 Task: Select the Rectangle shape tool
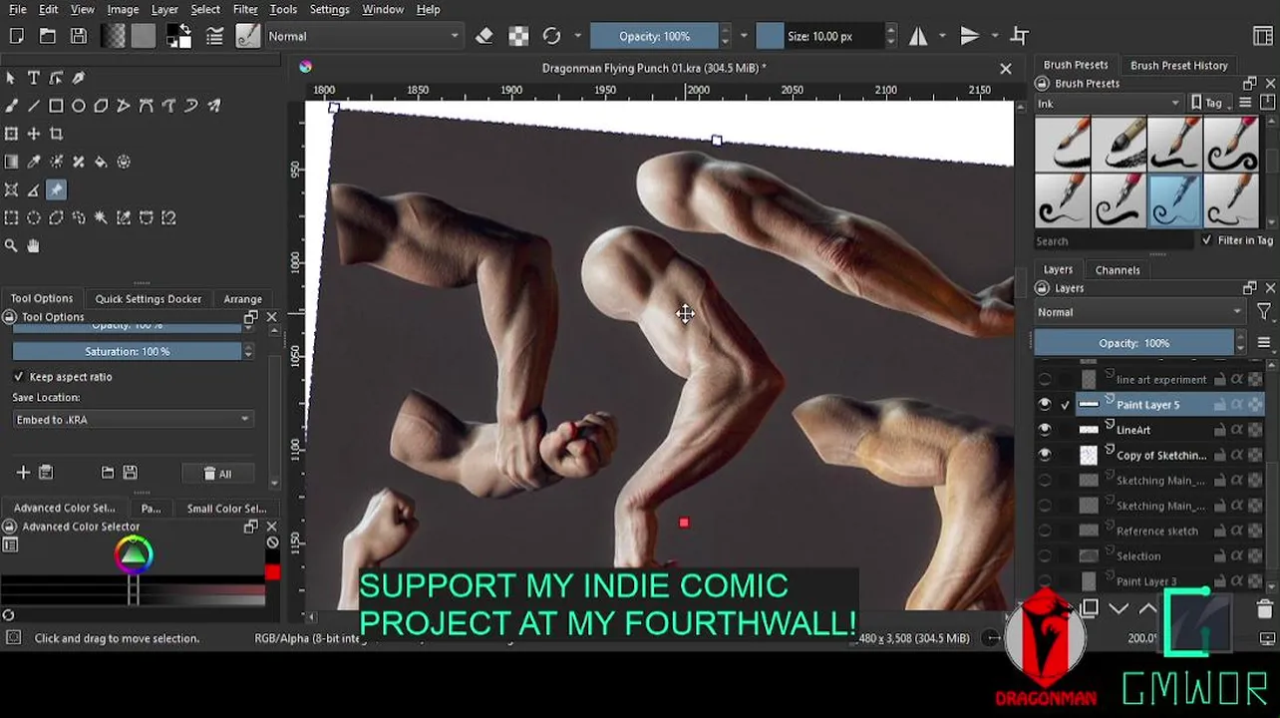click(56, 106)
